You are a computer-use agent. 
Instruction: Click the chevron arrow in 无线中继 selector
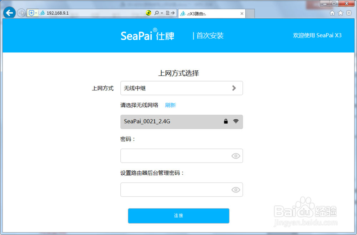point(234,88)
